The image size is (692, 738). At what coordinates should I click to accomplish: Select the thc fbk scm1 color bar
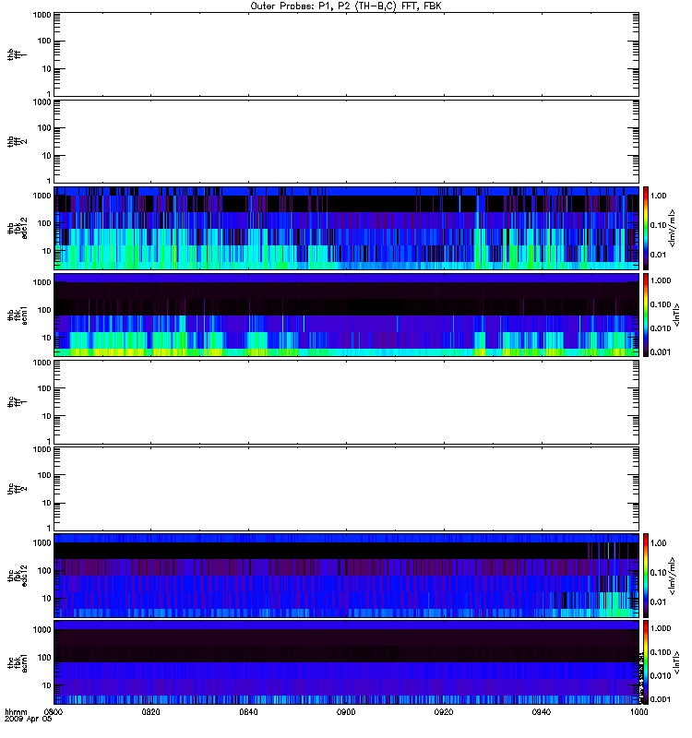646,662
